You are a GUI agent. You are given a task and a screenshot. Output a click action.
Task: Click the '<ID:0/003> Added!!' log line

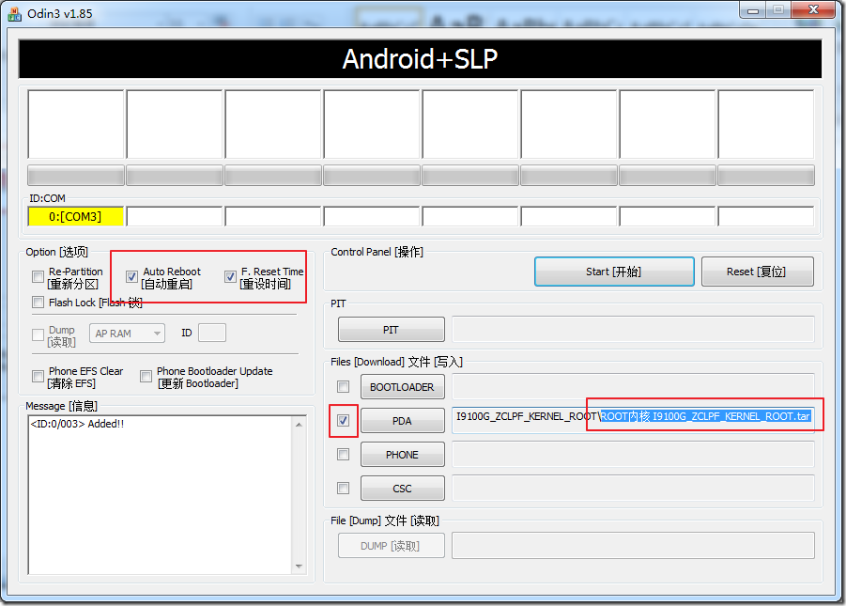tap(77, 424)
